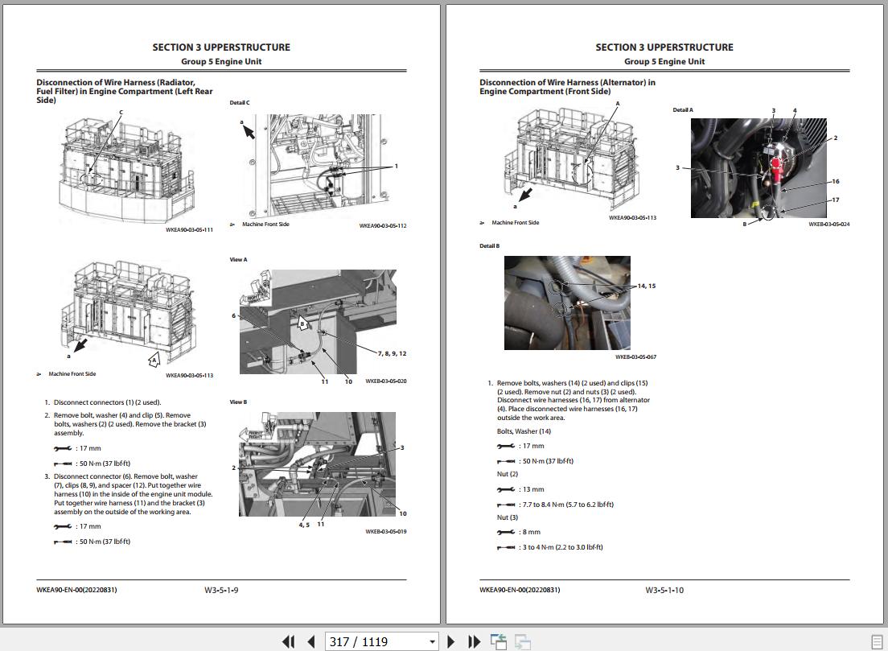The image size is (888, 651).
Task: Click text "outside the work area."
Action: (x=531, y=418)
